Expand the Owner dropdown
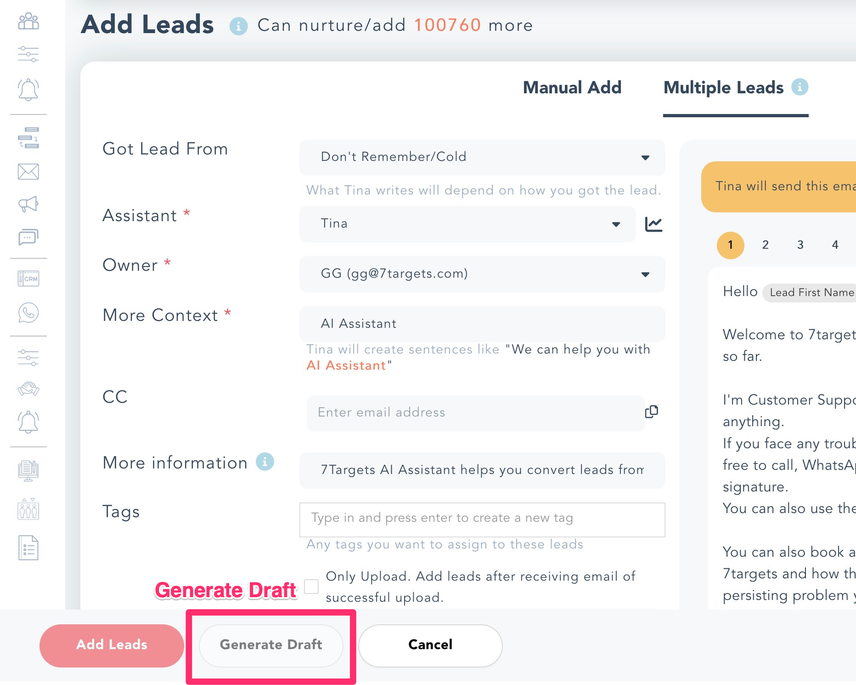The width and height of the screenshot is (856, 685). point(482,274)
